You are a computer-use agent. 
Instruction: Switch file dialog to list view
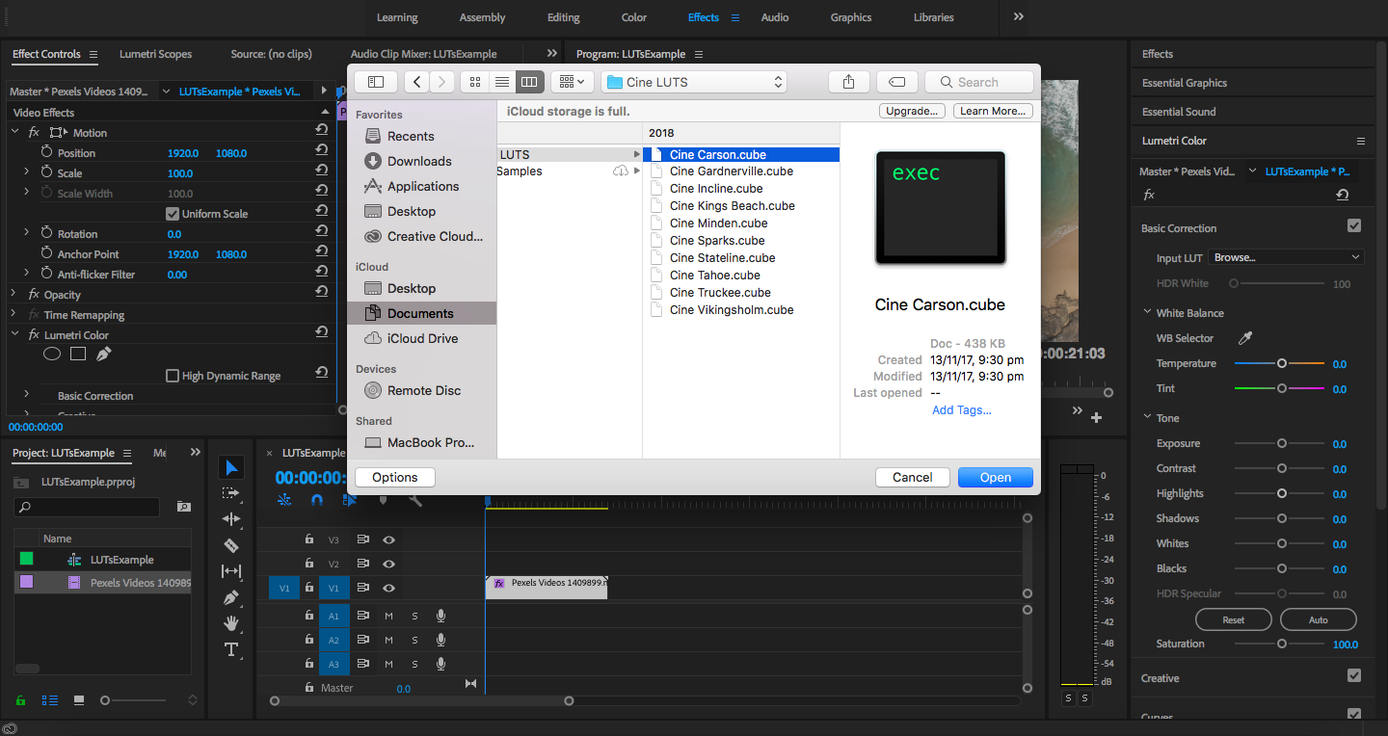502,82
